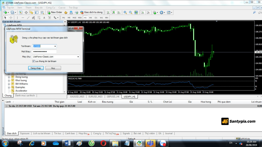Click the 'Tai khoan' account number field

43,46
